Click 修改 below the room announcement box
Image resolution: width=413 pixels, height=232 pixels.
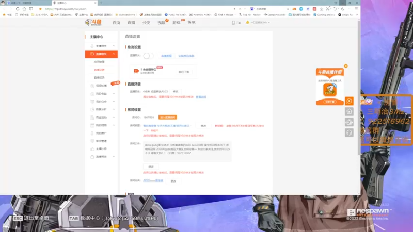pos(151,167)
